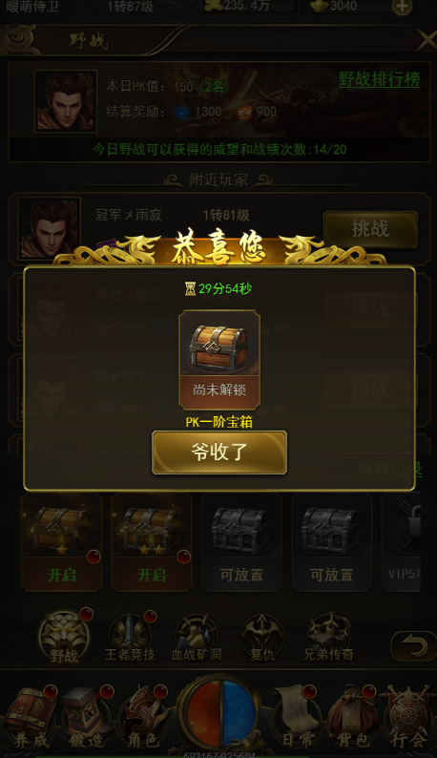This screenshot has height=758, width=437.
Task: Open the 野战 wild battle icon
Action: pos(64,637)
